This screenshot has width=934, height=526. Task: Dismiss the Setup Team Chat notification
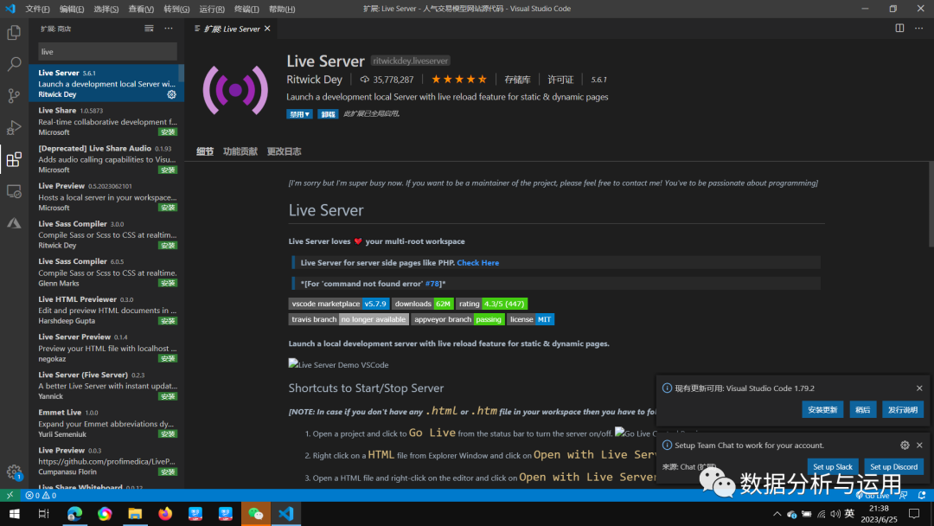[919, 445]
